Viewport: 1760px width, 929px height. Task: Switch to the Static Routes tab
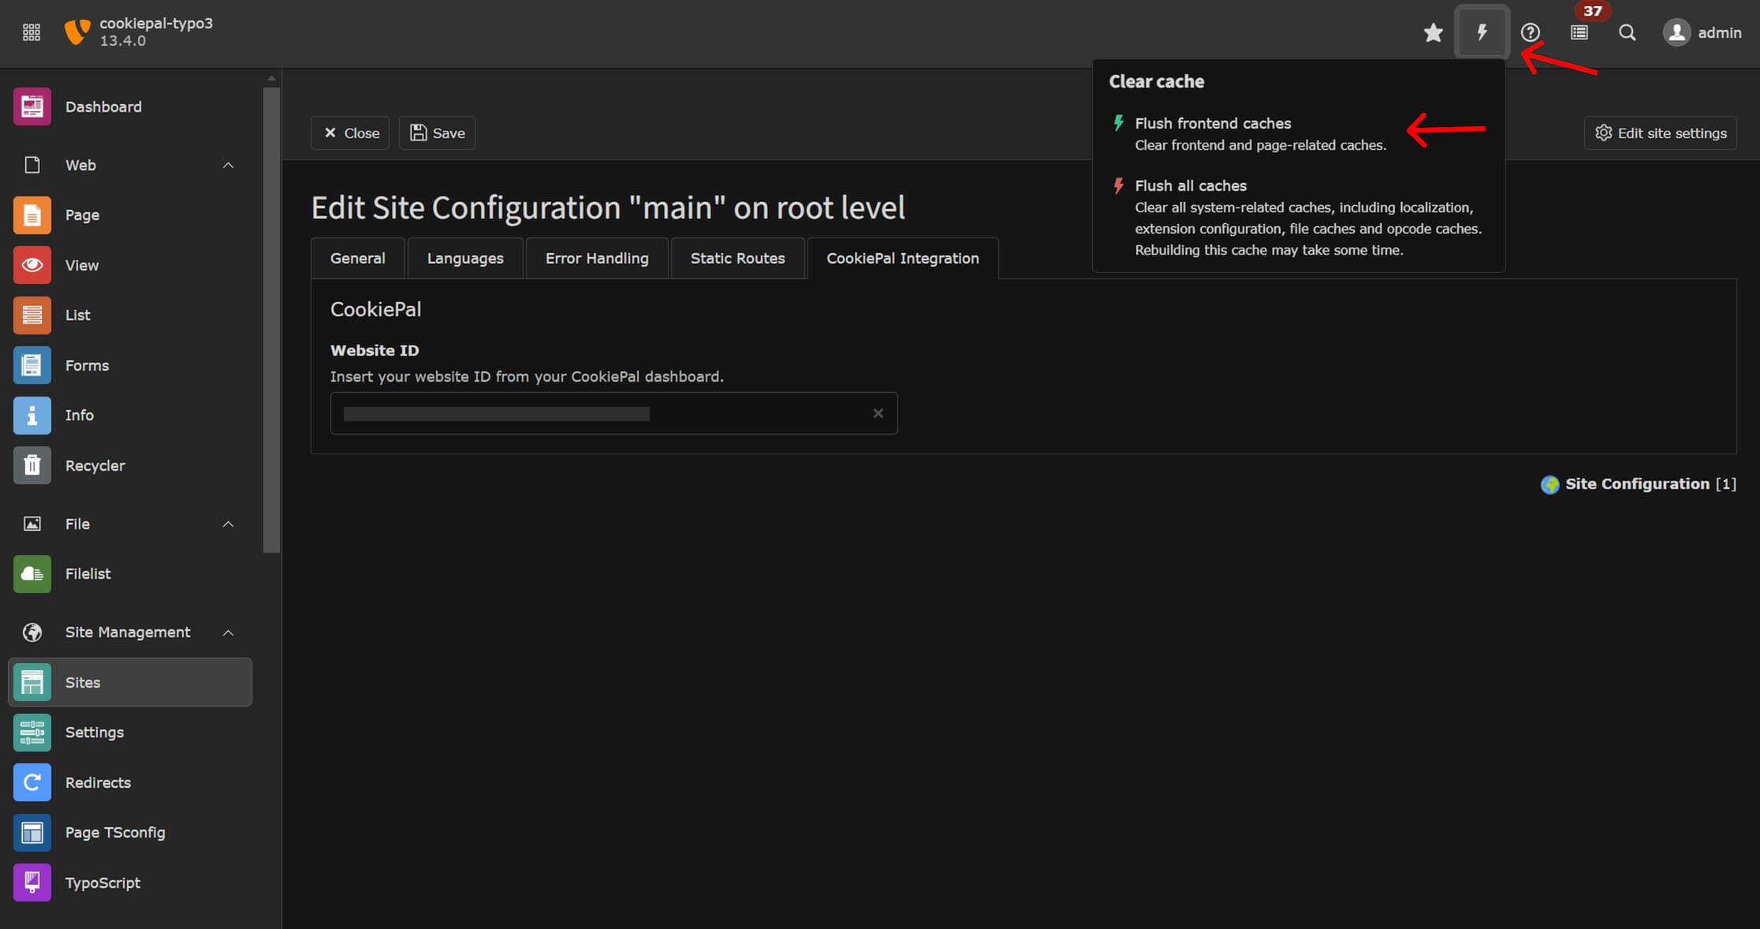point(736,258)
